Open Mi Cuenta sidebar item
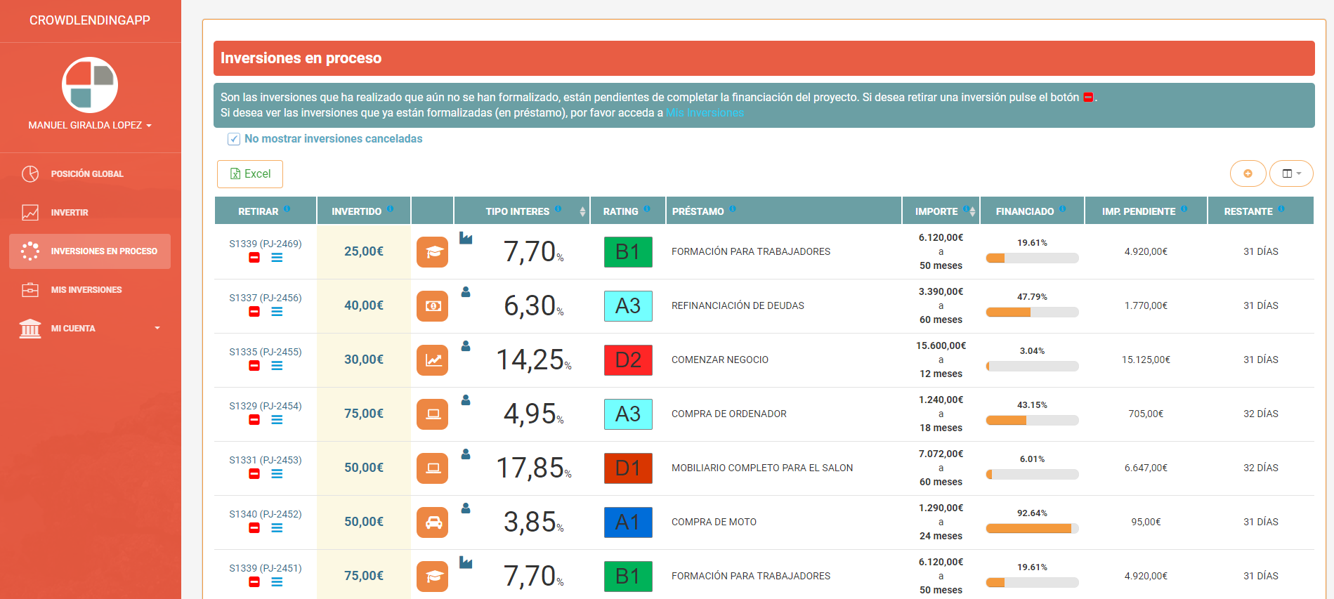 [90, 328]
